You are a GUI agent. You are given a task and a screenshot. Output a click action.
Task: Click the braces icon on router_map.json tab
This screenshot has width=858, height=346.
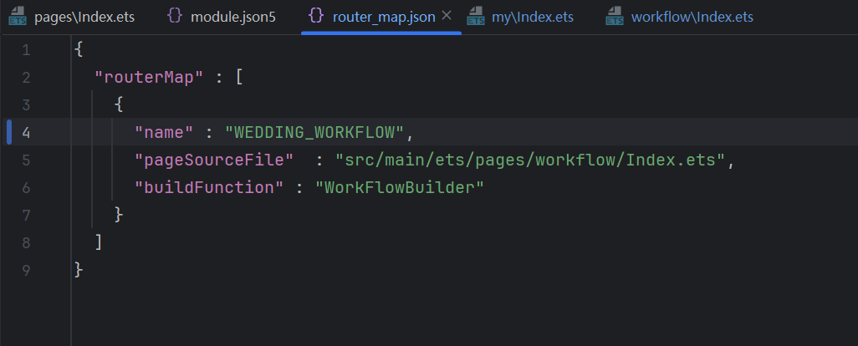pyautogui.click(x=315, y=17)
